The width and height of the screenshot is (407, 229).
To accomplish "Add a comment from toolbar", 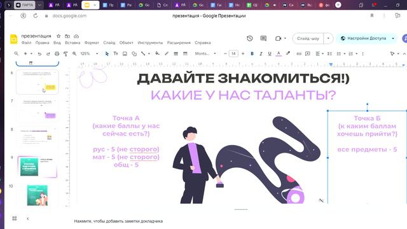I will pos(308,53).
